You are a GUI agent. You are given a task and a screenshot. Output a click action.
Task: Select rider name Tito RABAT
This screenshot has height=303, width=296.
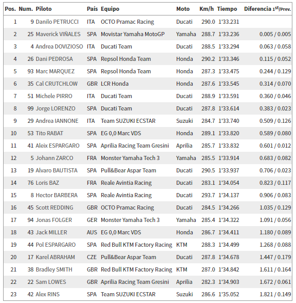pyautogui.click(x=50, y=133)
